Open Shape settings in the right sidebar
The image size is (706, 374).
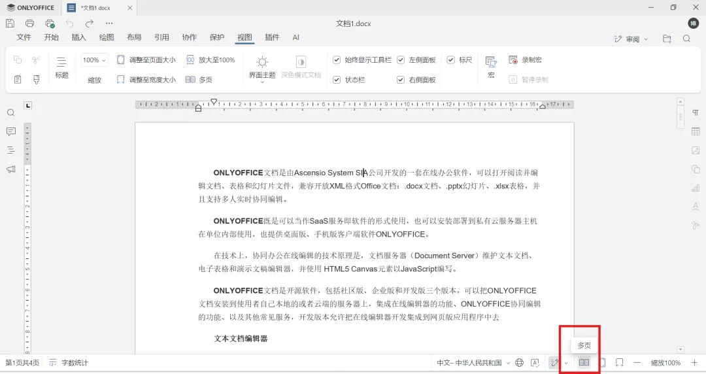point(696,169)
